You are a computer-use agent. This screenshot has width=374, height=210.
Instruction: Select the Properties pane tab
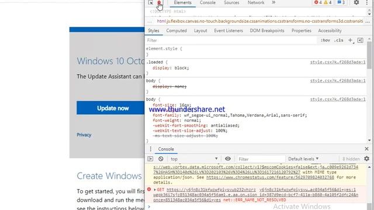[x=302, y=31]
